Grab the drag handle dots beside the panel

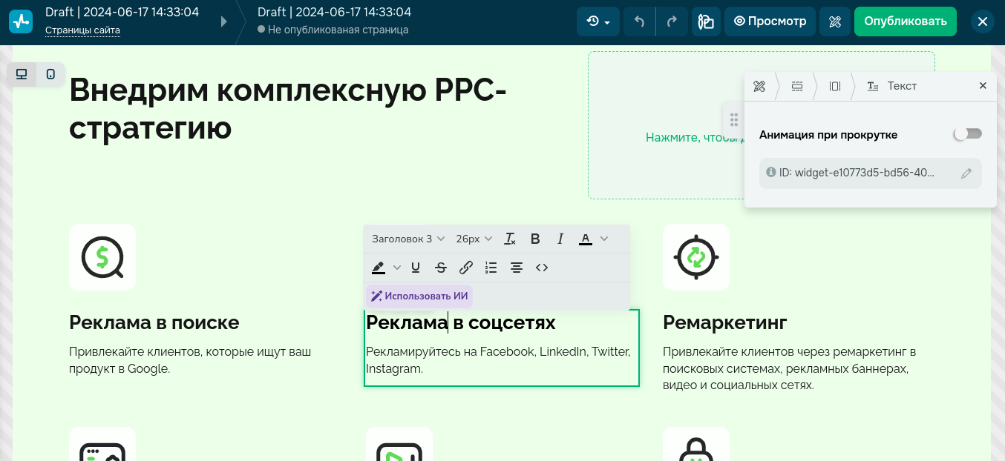pyautogui.click(x=733, y=119)
